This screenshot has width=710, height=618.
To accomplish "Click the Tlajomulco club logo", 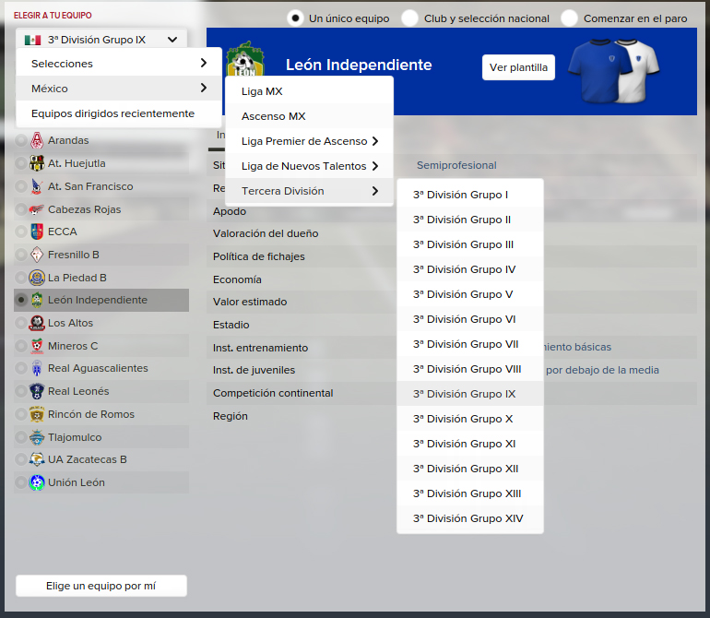I will point(37,437).
